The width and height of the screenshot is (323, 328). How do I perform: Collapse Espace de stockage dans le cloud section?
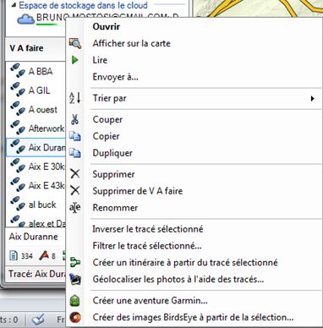pyautogui.click(x=14, y=6)
